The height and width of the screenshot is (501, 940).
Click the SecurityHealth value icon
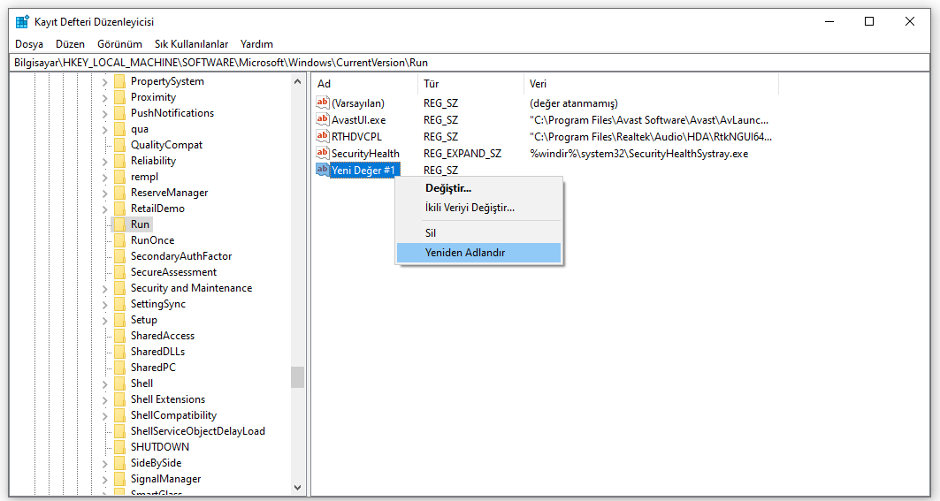323,153
